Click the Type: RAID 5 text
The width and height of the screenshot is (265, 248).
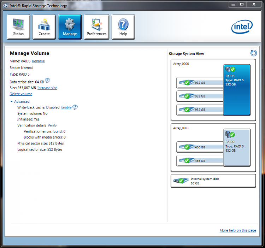pyautogui.click(x=19, y=74)
